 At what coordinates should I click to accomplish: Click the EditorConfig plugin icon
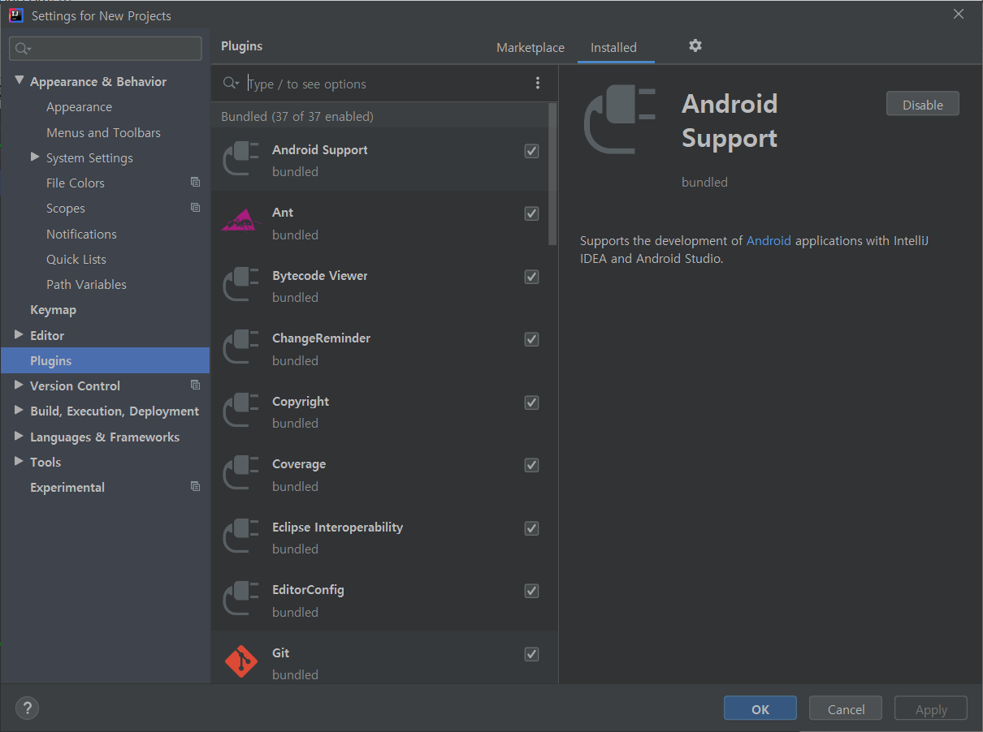[240, 600]
